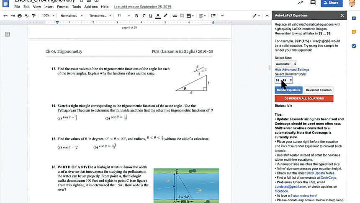360x203 pixels.
Task: Open the Delimiter Style dropdown
Action: click(284, 80)
